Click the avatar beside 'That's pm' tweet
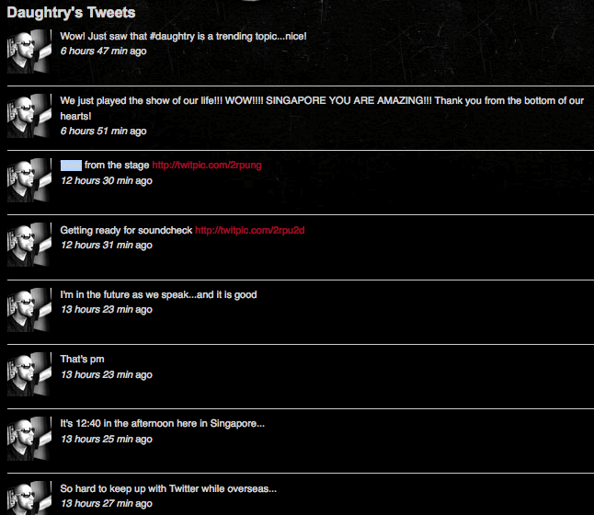Screen dimensions: 594x515 click(29, 374)
